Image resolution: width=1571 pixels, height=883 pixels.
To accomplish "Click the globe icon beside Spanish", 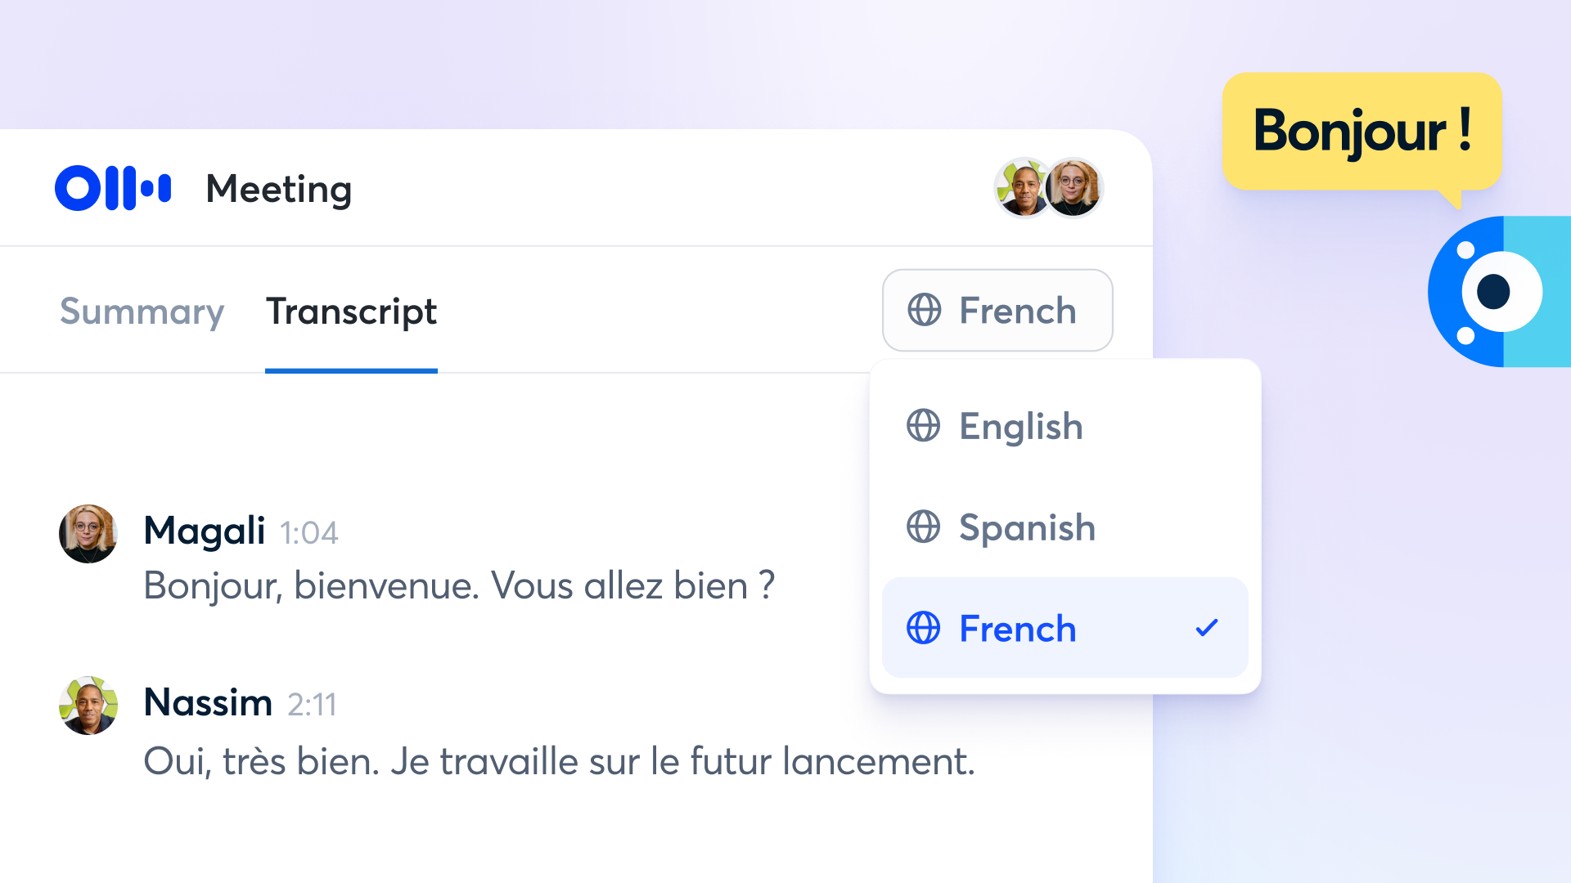I will point(924,527).
